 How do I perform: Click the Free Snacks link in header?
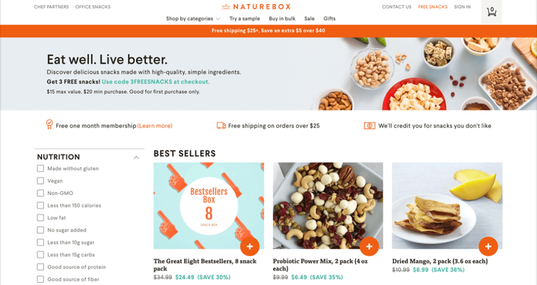click(x=433, y=7)
